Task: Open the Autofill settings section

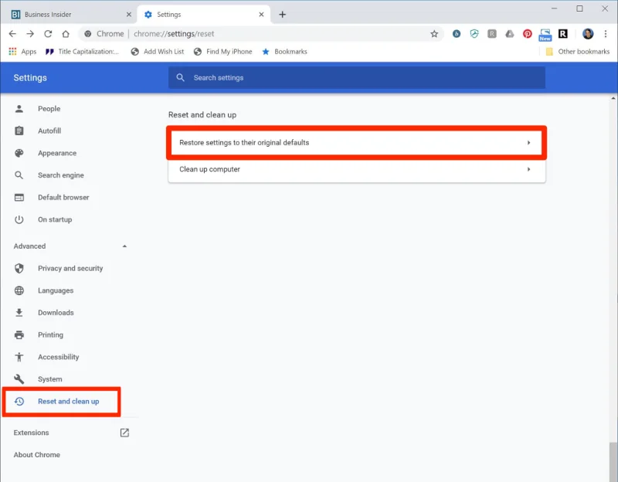Action: pyautogui.click(x=49, y=131)
